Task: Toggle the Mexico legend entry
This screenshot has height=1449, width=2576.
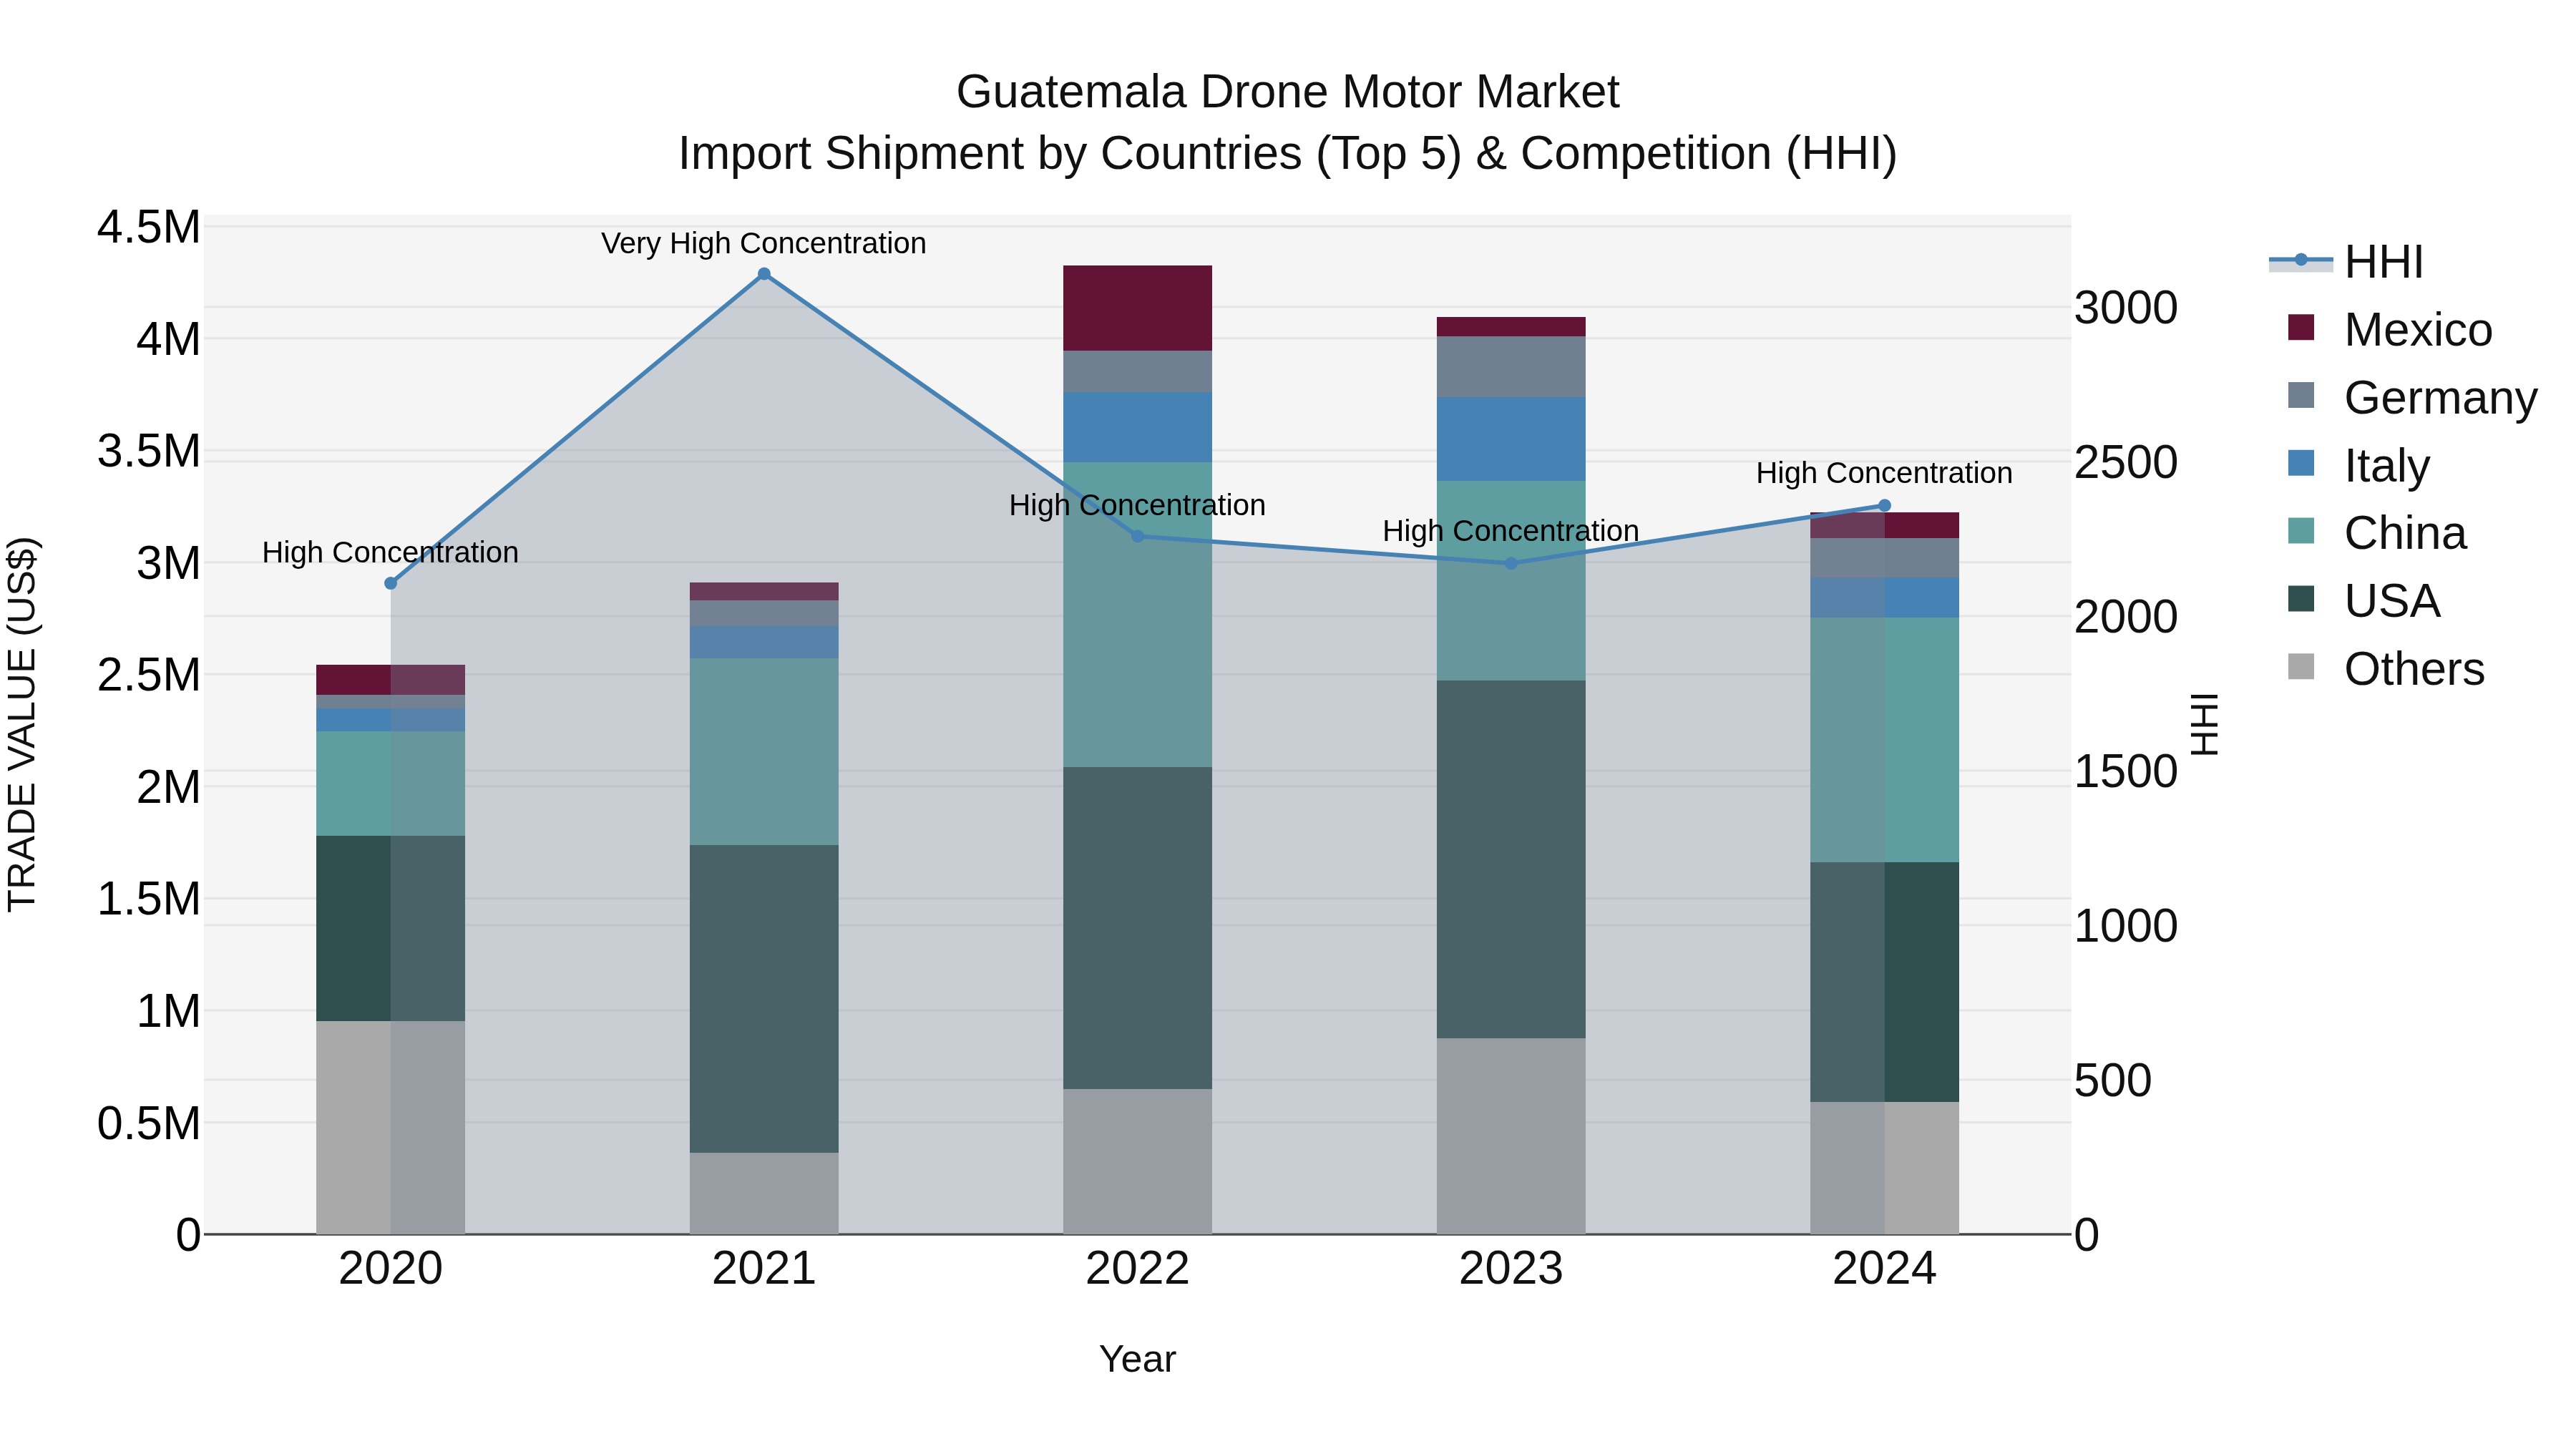Action: (x=2390, y=329)
